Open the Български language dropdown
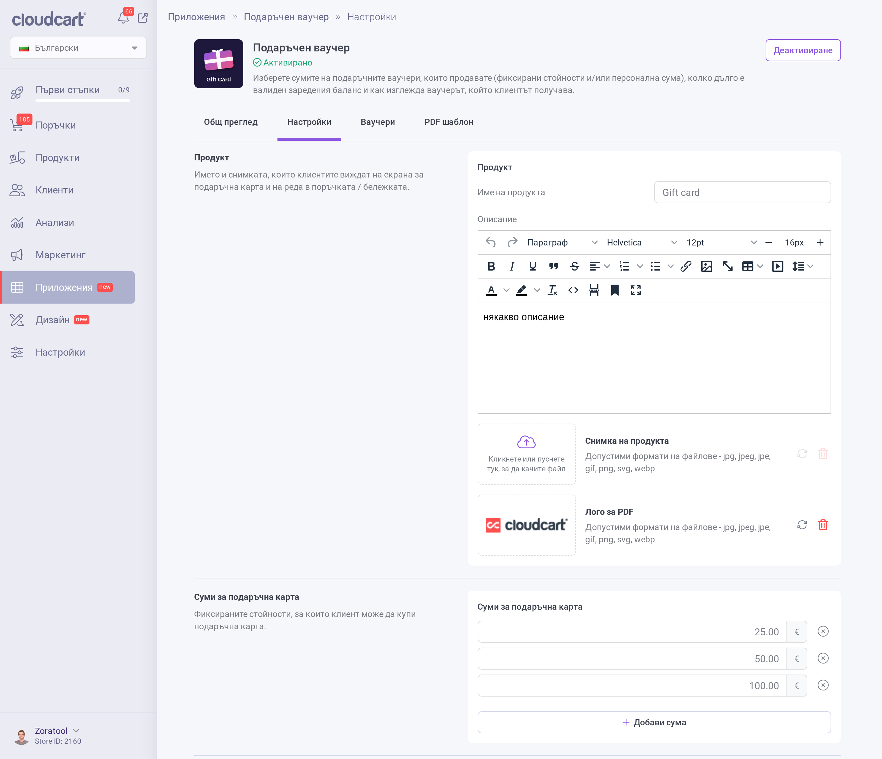882x759 pixels. [78, 48]
